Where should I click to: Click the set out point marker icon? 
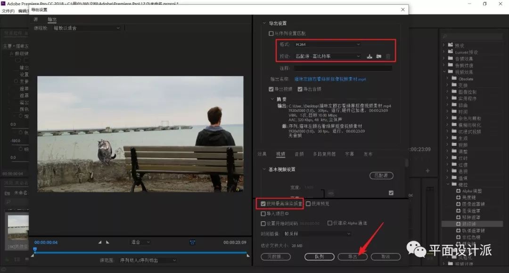point(107,242)
